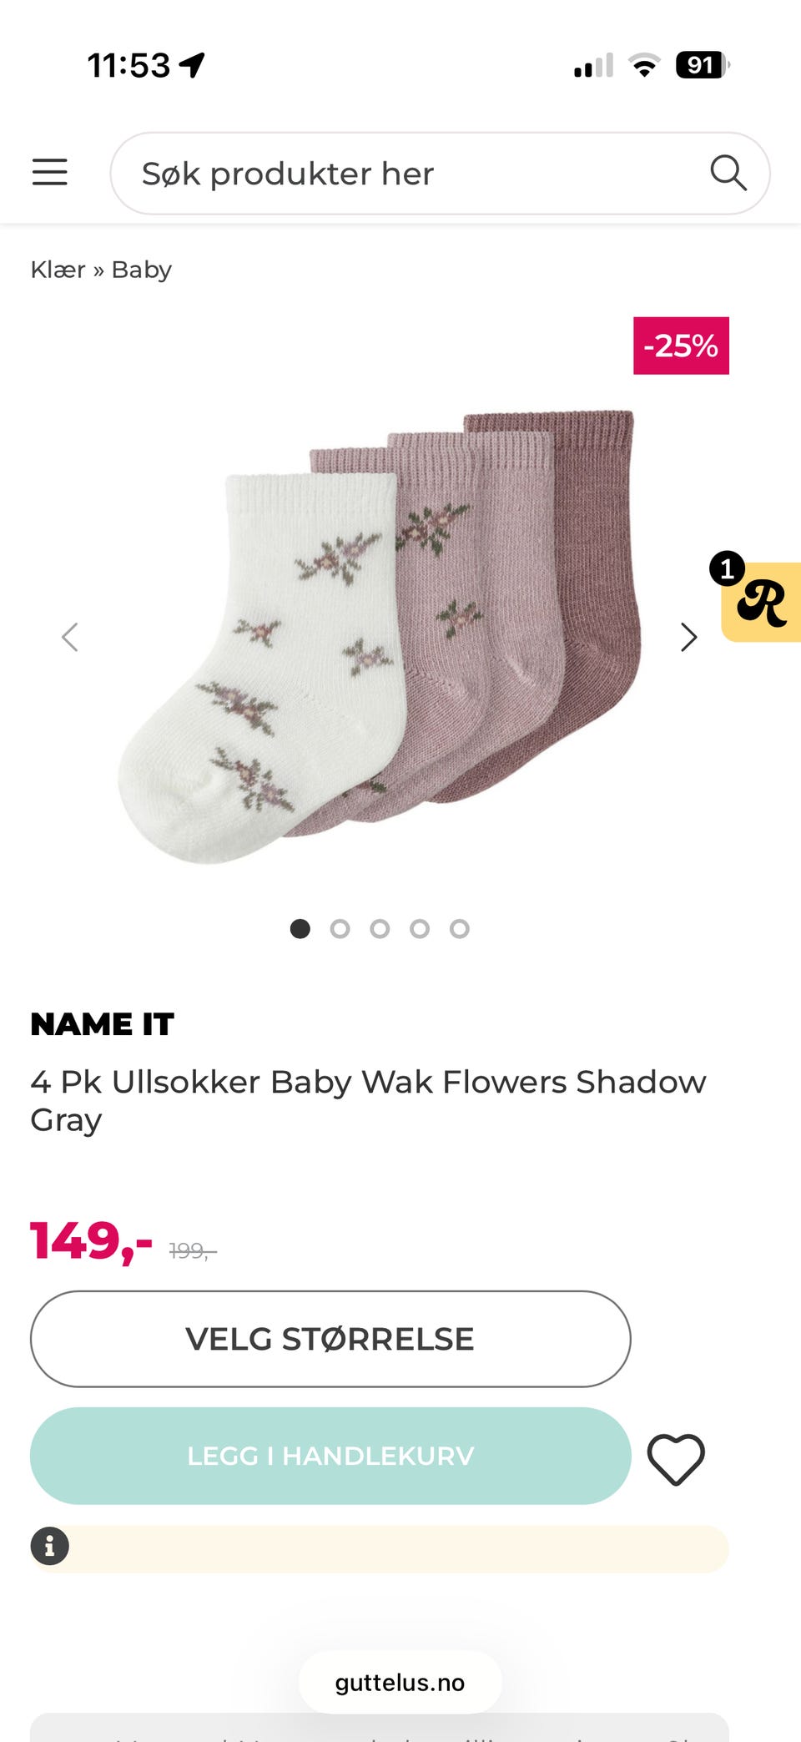
Task: Tap the socks product image
Action: [380, 636]
